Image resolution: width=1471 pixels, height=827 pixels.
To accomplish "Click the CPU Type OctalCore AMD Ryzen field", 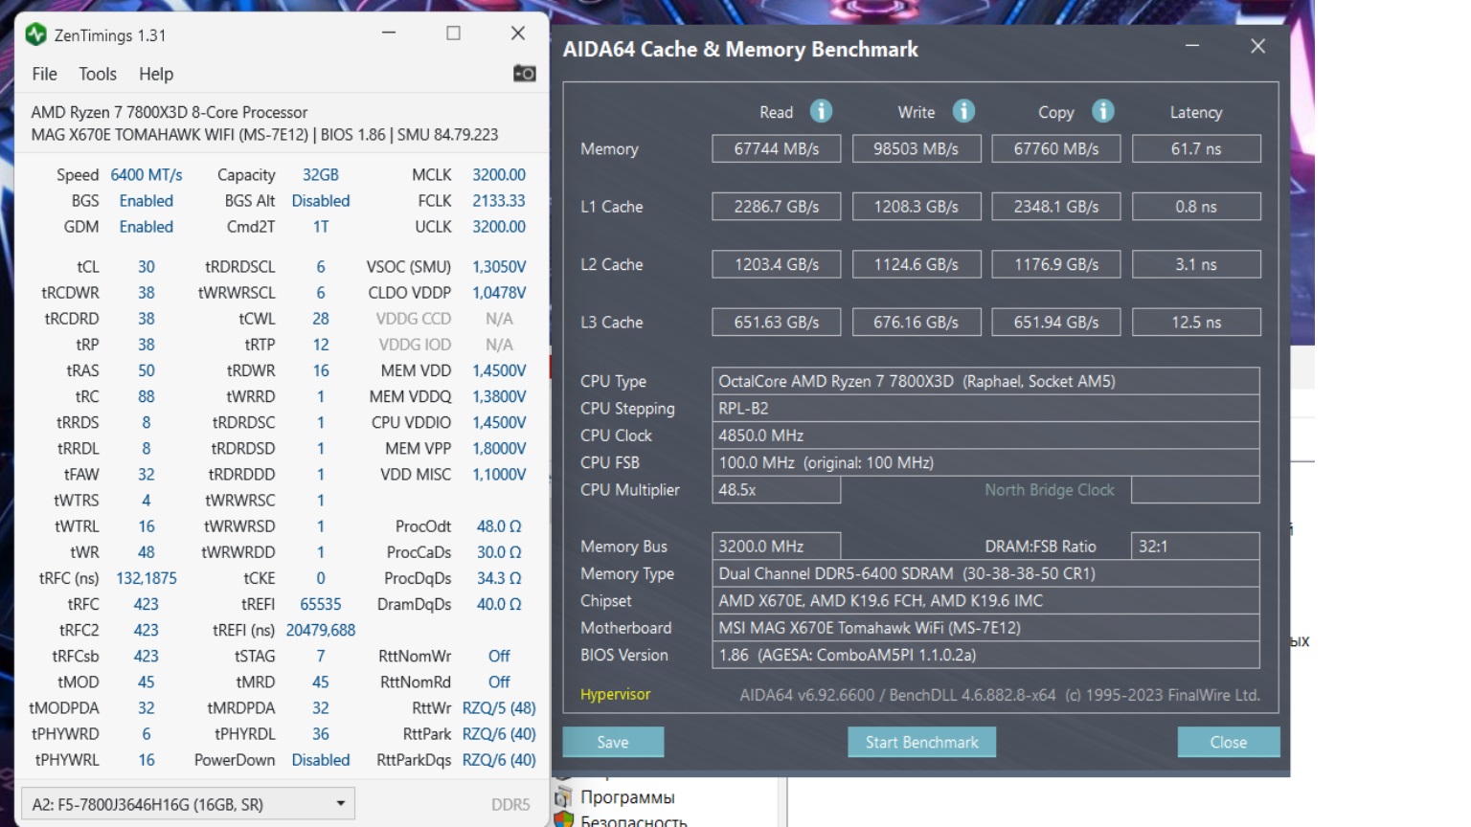I will [985, 381].
